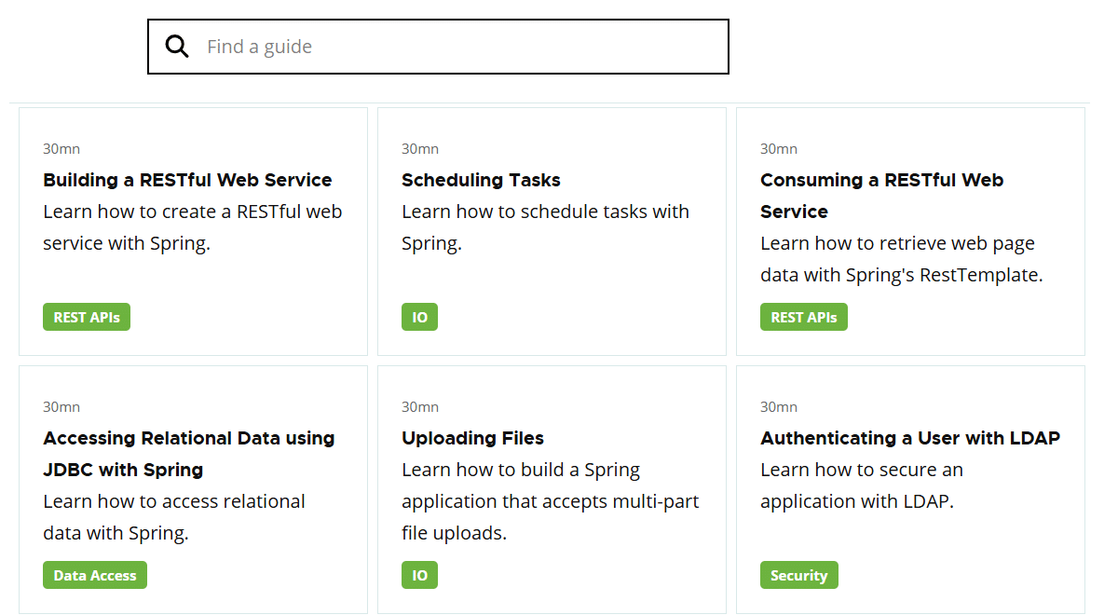The width and height of the screenshot is (1118, 615).
Task: Select the Security tag
Action: [x=798, y=575]
